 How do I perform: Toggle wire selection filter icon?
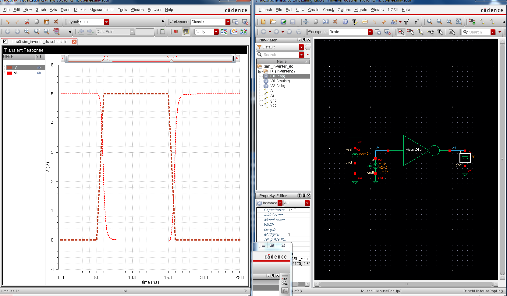[x=420, y=32]
